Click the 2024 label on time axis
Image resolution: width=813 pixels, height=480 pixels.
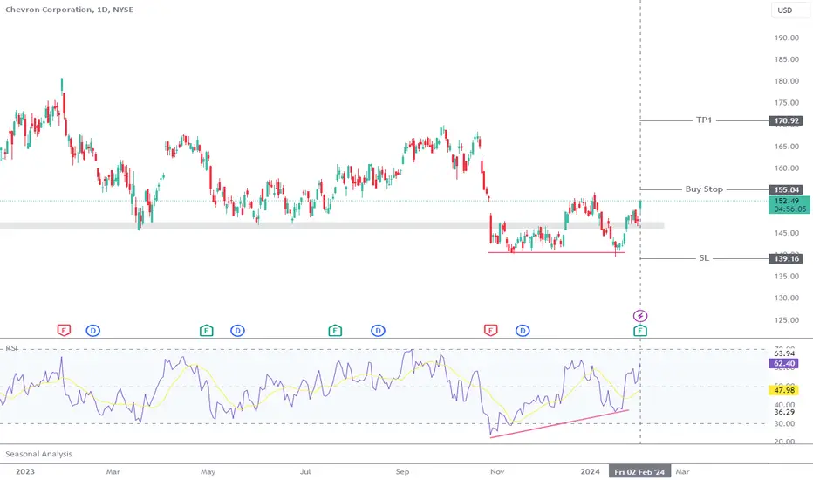point(590,471)
